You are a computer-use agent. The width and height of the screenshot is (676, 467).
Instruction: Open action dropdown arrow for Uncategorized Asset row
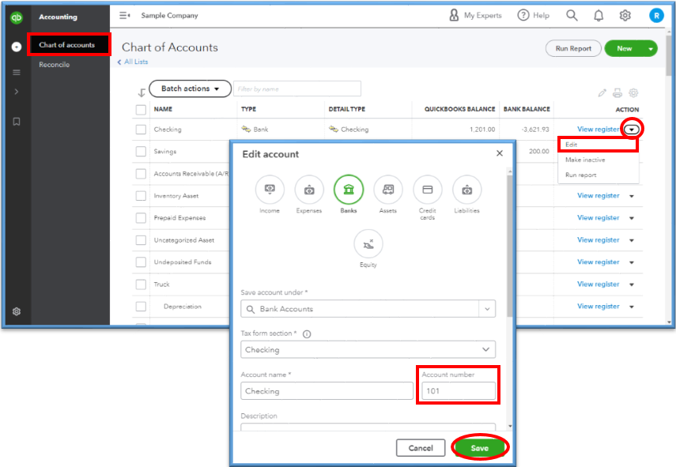(632, 240)
